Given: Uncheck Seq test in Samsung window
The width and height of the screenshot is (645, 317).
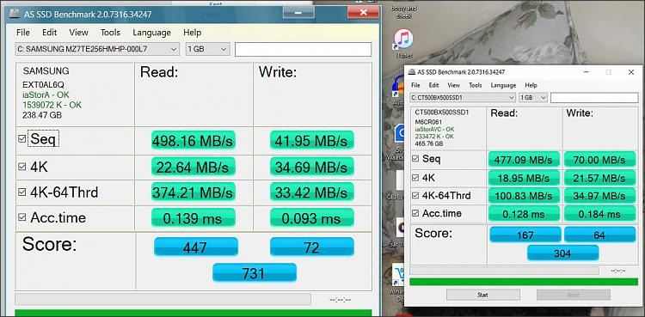Looking at the screenshot, I should [x=21, y=139].
